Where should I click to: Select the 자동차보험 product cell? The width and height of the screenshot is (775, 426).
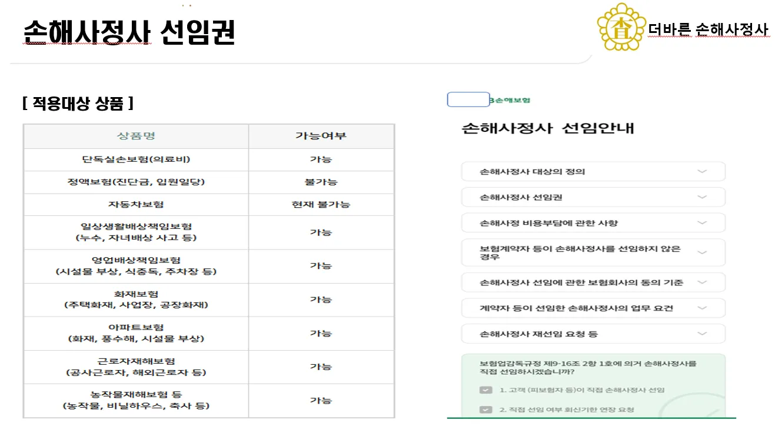coord(136,205)
